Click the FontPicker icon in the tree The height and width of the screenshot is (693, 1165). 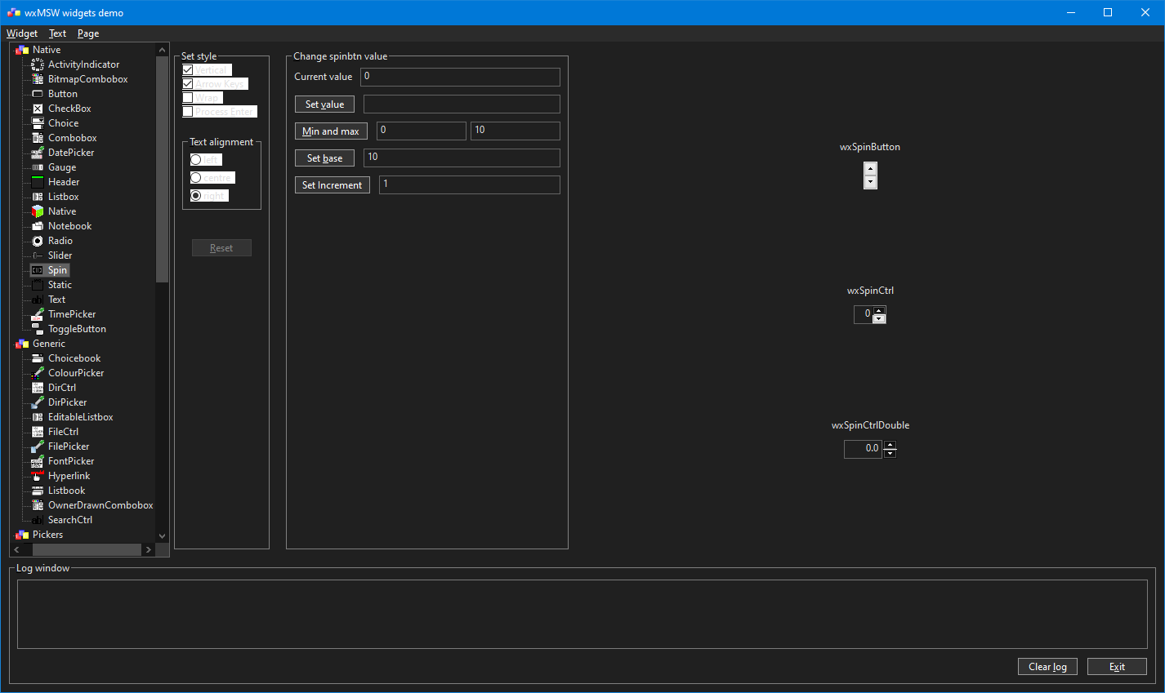pos(38,460)
